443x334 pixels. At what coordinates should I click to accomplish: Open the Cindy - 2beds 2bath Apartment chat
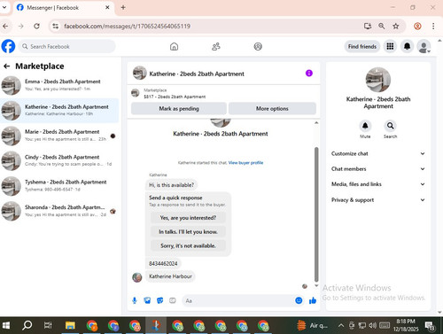[59, 160]
